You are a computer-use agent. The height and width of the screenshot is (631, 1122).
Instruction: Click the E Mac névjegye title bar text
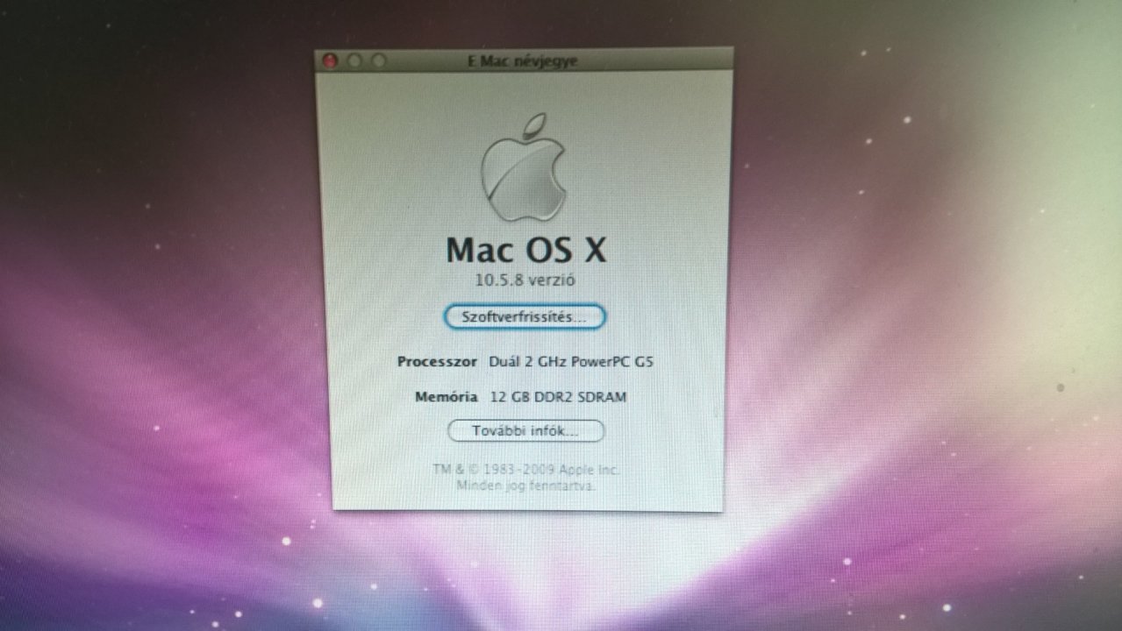524,61
